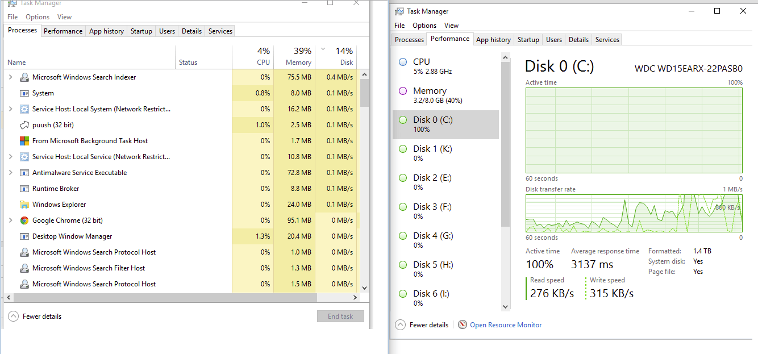Switch to Startup tab in the left window

click(141, 31)
